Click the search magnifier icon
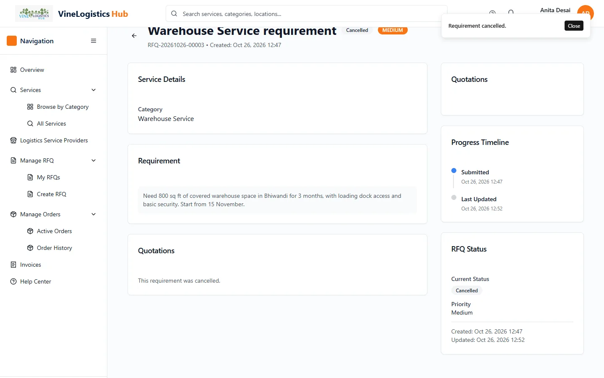The width and height of the screenshot is (604, 378). pos(174,13)
